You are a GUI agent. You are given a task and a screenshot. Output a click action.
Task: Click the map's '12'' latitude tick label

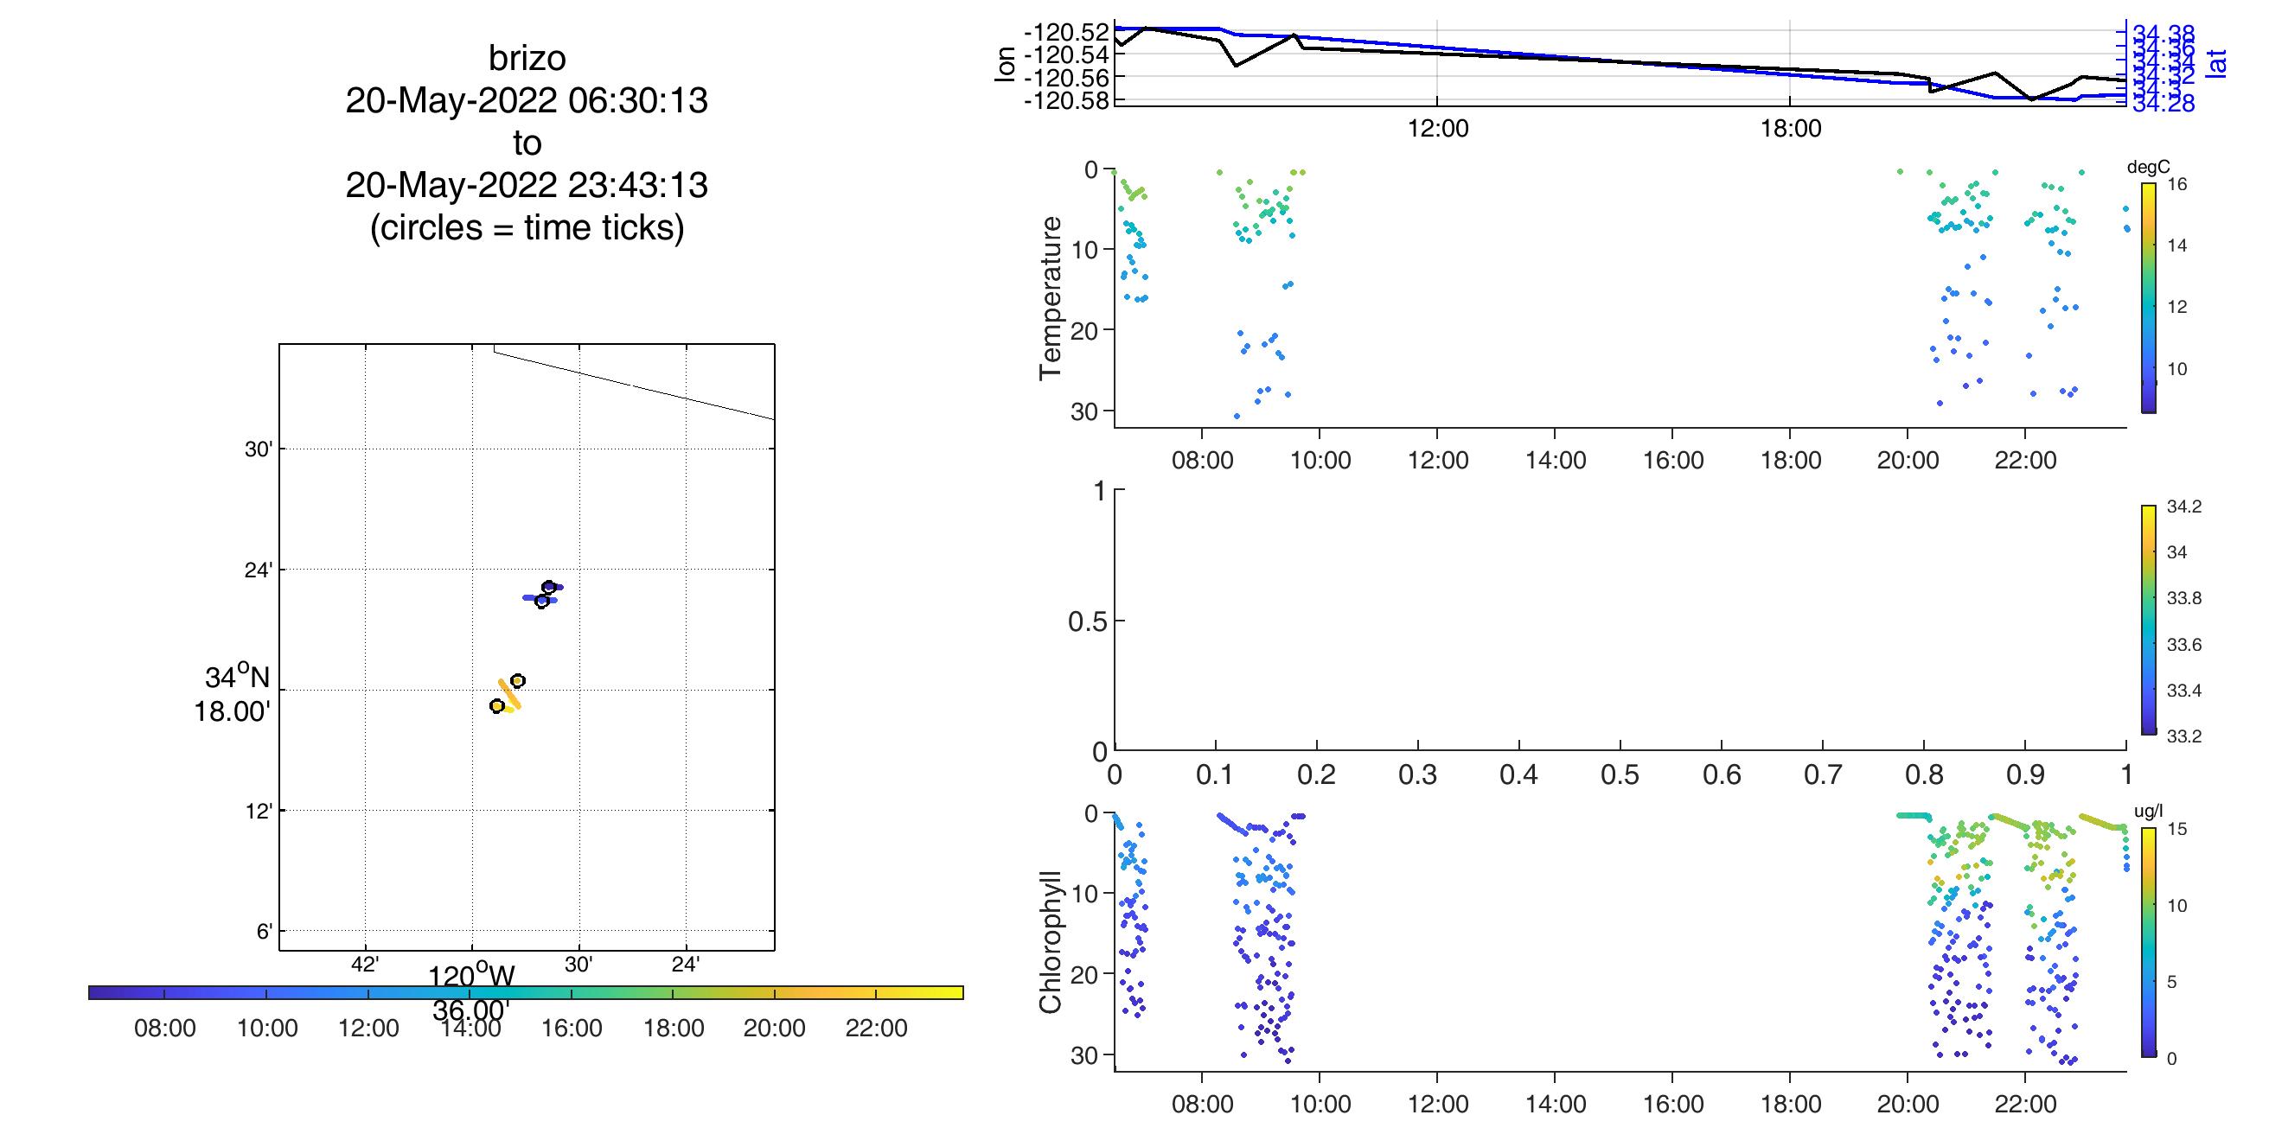coord(259,811)
